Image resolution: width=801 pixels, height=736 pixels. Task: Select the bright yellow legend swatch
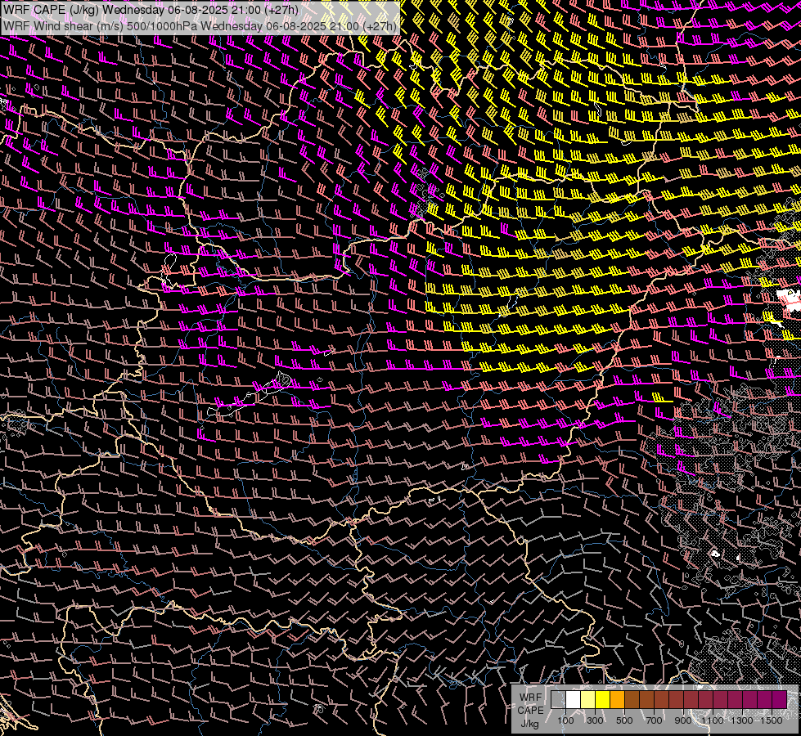(x=603, y=699)
